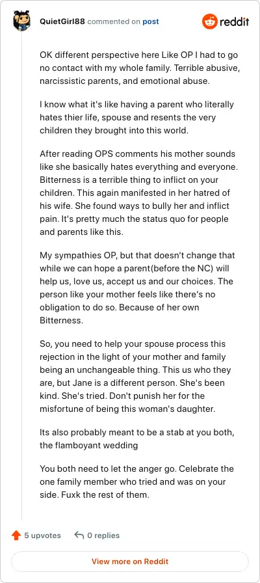Open the "0 replies" label

[x=103, y=536]
